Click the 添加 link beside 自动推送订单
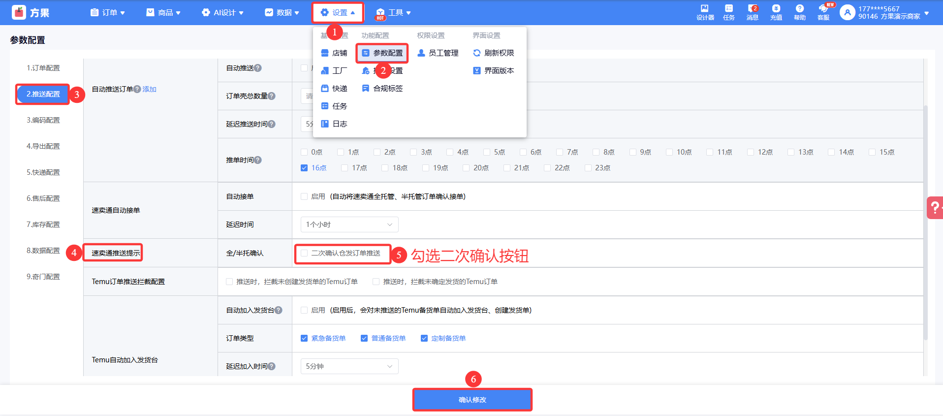This screenshot has width=943, height=416. (x=149, y=89)
